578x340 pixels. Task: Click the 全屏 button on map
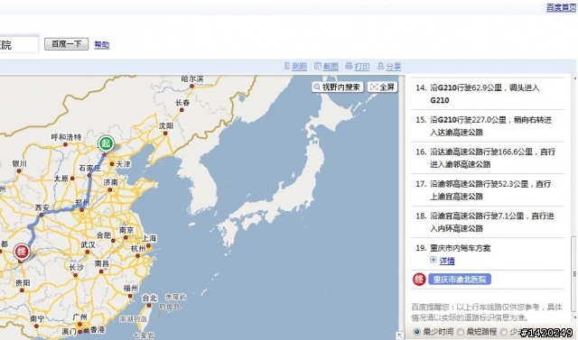pos(382,87)
